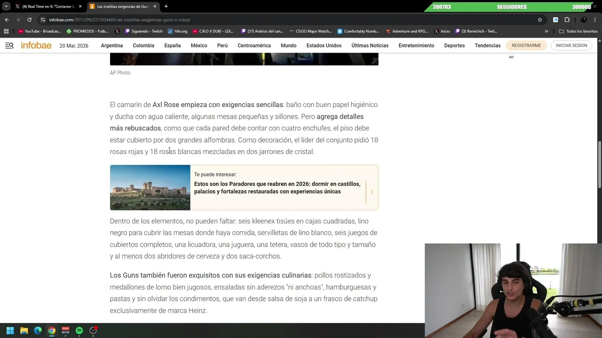
Task: Open the browser extensions puzzle icon
Action: pos(567,20)
